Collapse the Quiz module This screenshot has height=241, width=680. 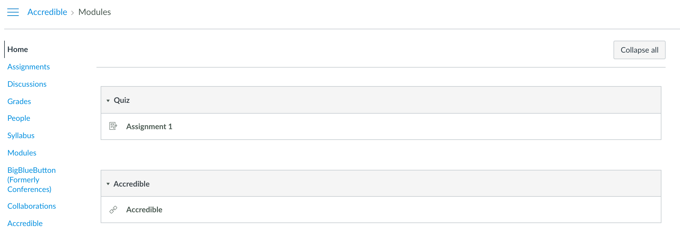click(108, 100)
